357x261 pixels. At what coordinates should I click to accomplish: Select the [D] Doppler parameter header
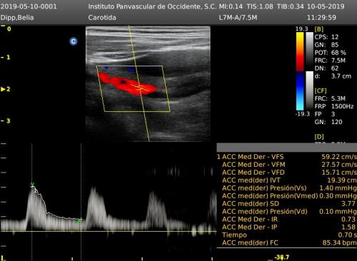(x=319, y=137)
